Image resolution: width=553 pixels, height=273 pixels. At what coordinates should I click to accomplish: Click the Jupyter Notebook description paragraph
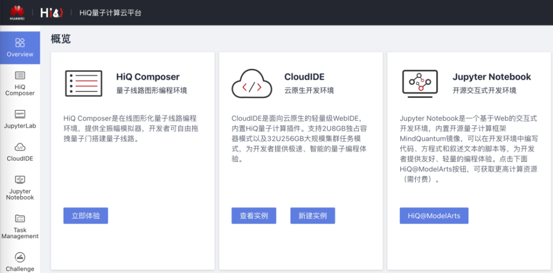[x=469, y=149]
